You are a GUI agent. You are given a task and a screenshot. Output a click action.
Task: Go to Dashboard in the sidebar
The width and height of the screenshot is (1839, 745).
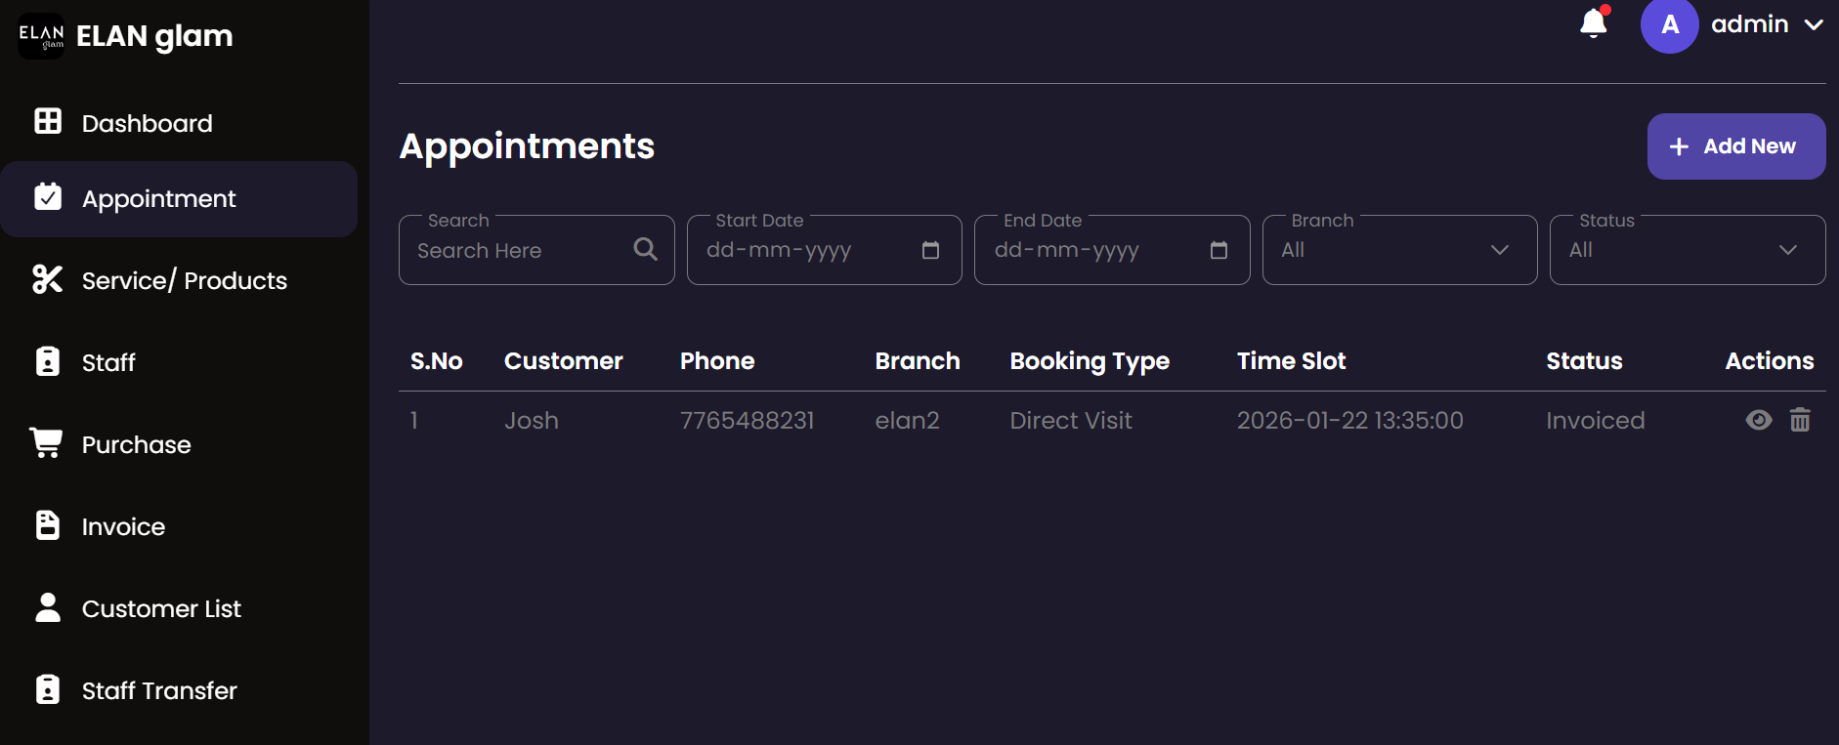[x=147, y=123]
